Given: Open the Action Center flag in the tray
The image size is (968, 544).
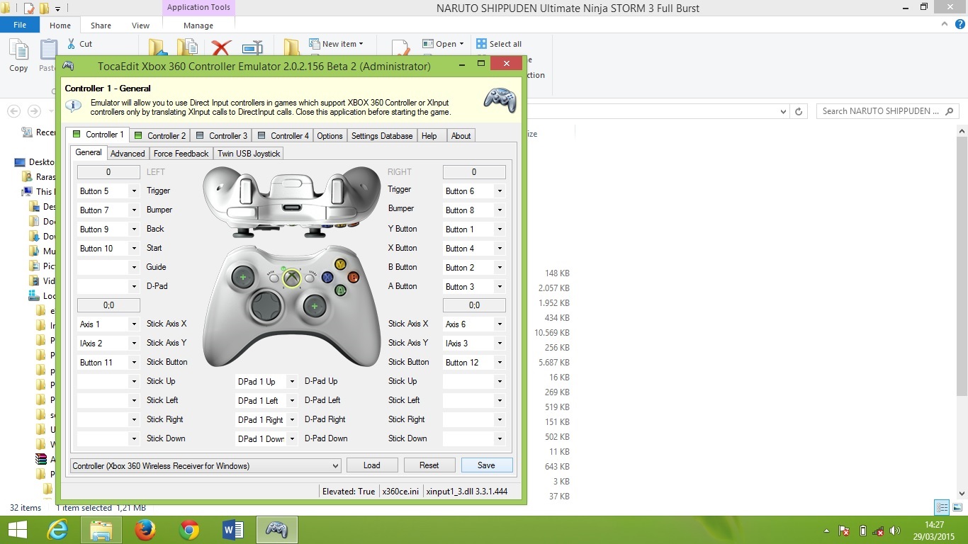Looking at the screenshot, I should click(844, 531).
